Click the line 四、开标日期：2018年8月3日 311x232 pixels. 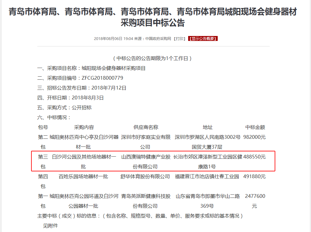coord(71,98)
